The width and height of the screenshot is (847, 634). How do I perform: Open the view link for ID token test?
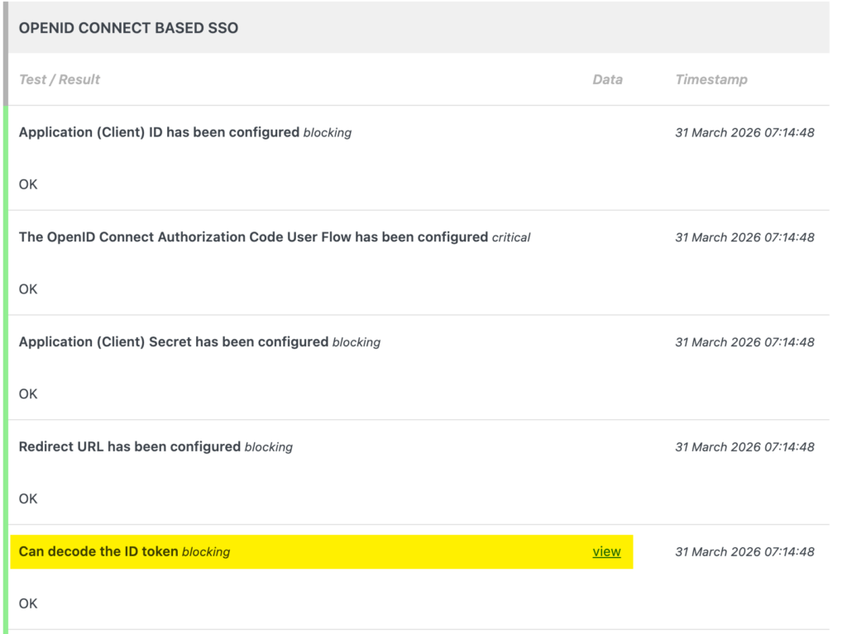[606, 551]
